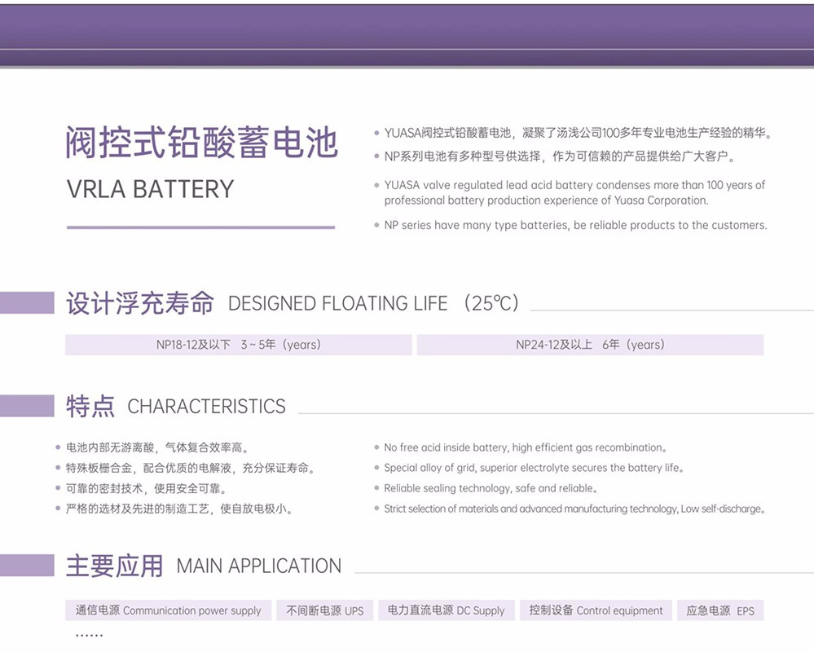Select the 应急电源 EPS tag
Viewport: 814px width, 652px height.
720,610
